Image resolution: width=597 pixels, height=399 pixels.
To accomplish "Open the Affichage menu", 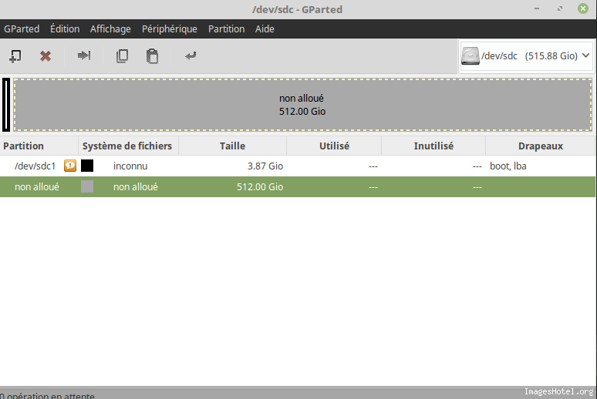I will click(x=110, y=29).
